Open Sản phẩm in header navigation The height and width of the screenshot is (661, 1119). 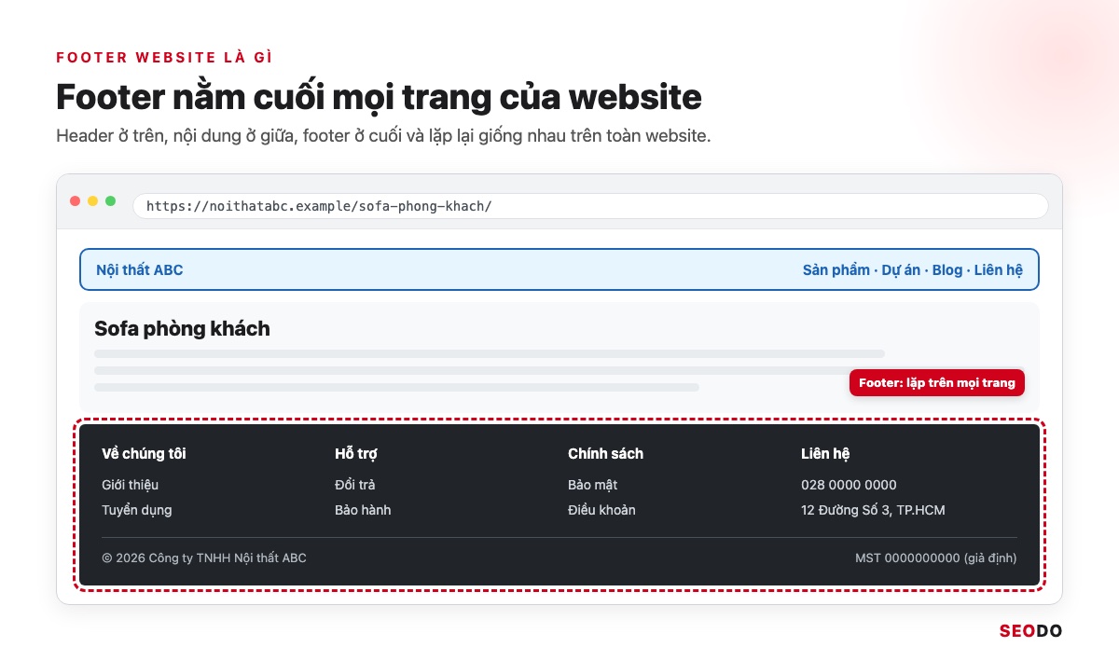[836, 270]
